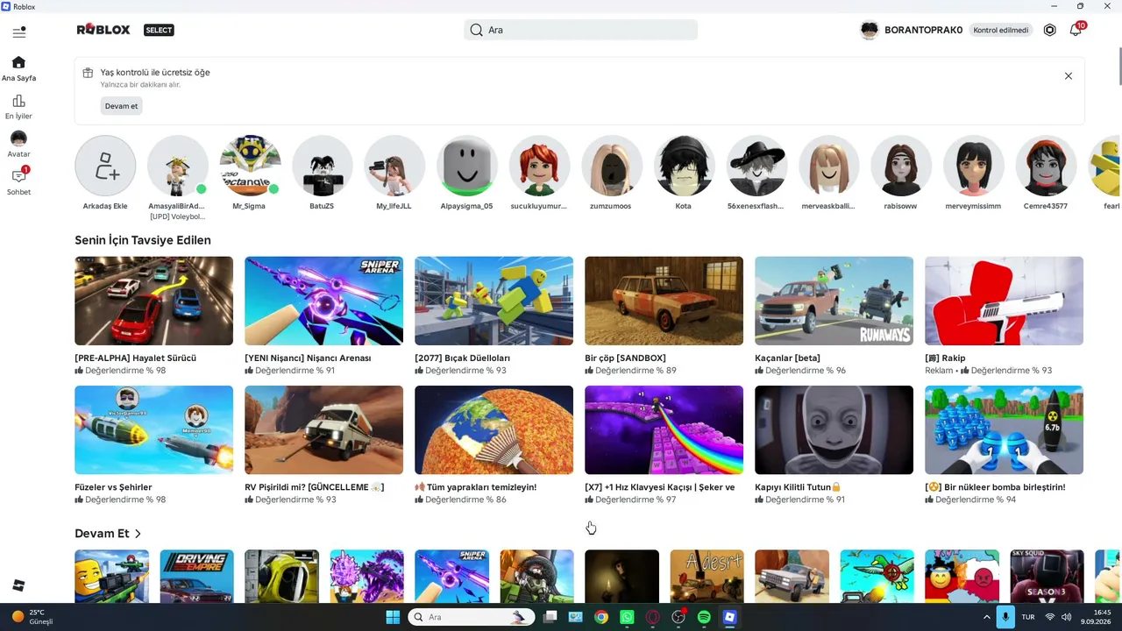This screenshot has height=631, width=1122.
Task: Go to Ana Sayfa home icon
Action: (18, 62)
